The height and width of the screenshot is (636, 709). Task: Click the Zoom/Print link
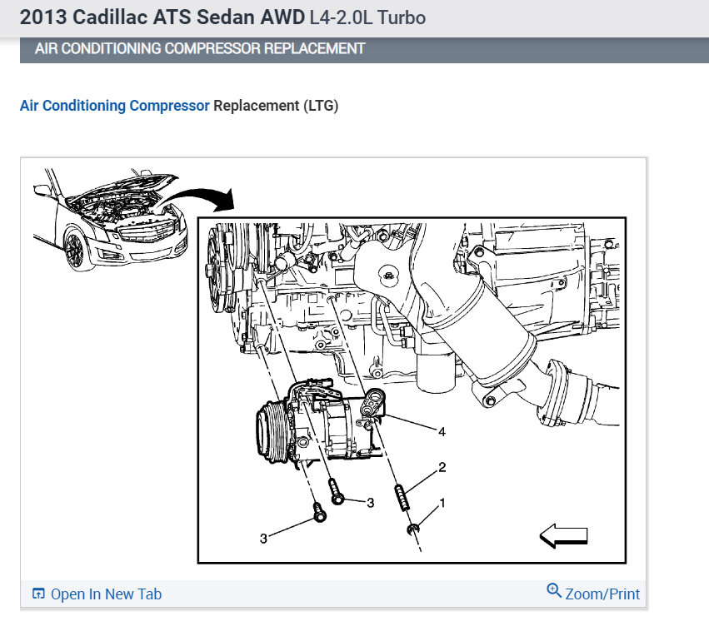(602, 594)
